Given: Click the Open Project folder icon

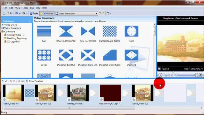Looking at the screenshot, I should click(8, 13).
